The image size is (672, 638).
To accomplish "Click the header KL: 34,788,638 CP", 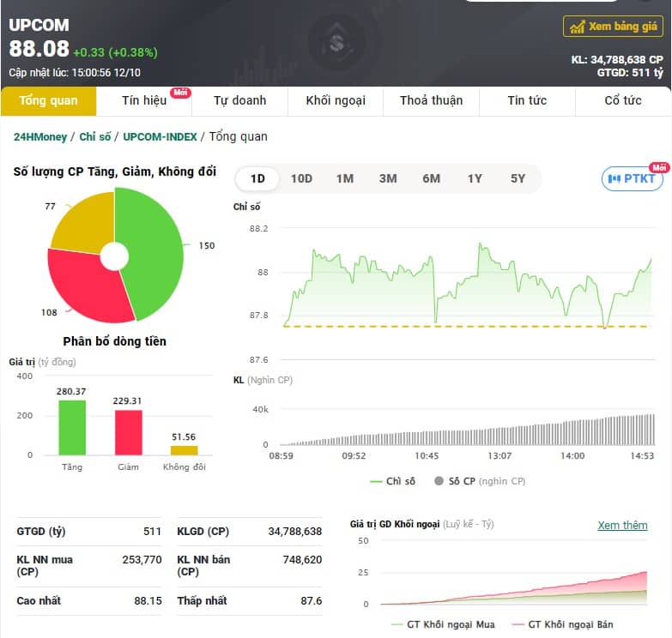I will click(x=617, y=59).
